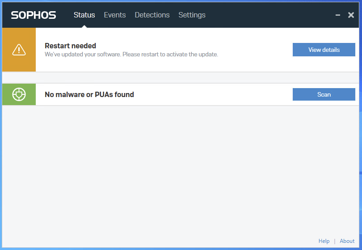Click the SOPHOS logo in the header
Image resolution: width=362 pixels, height=250 pixels.
[x=34, y=15]
